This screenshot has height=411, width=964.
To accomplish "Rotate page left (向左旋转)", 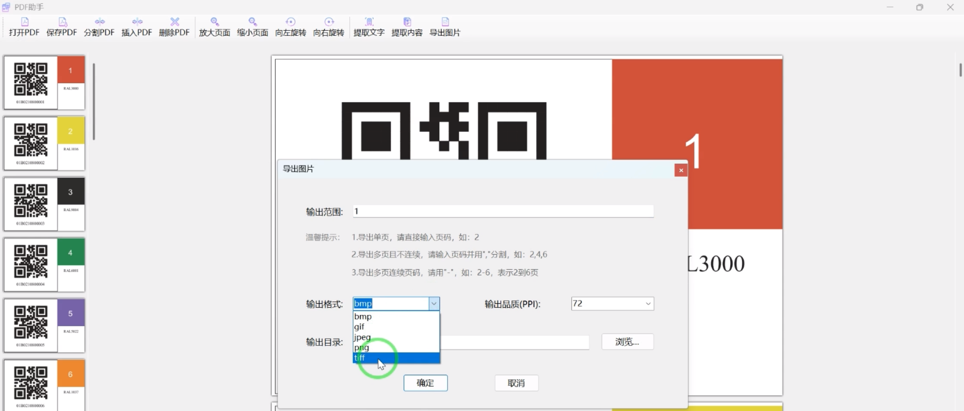I will 290,27.
